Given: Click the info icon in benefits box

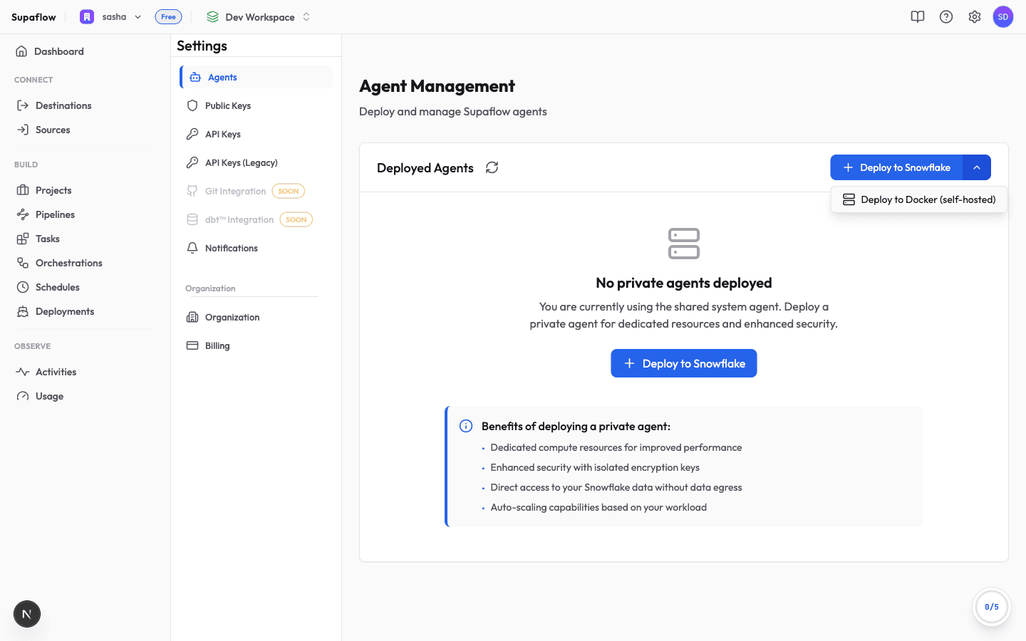Looking at the screenshot, I should [x=466, y=426].
